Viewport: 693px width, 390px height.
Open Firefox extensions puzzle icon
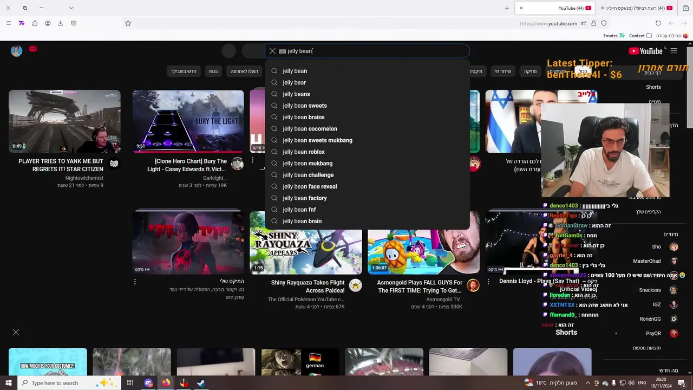35,23
